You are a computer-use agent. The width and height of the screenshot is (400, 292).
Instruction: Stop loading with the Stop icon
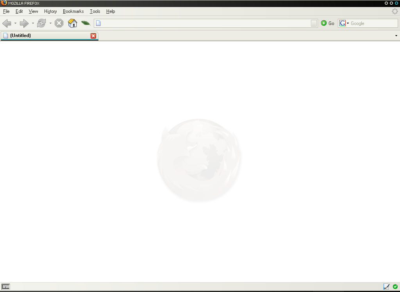pyautogui.click(x=59, y=23)
